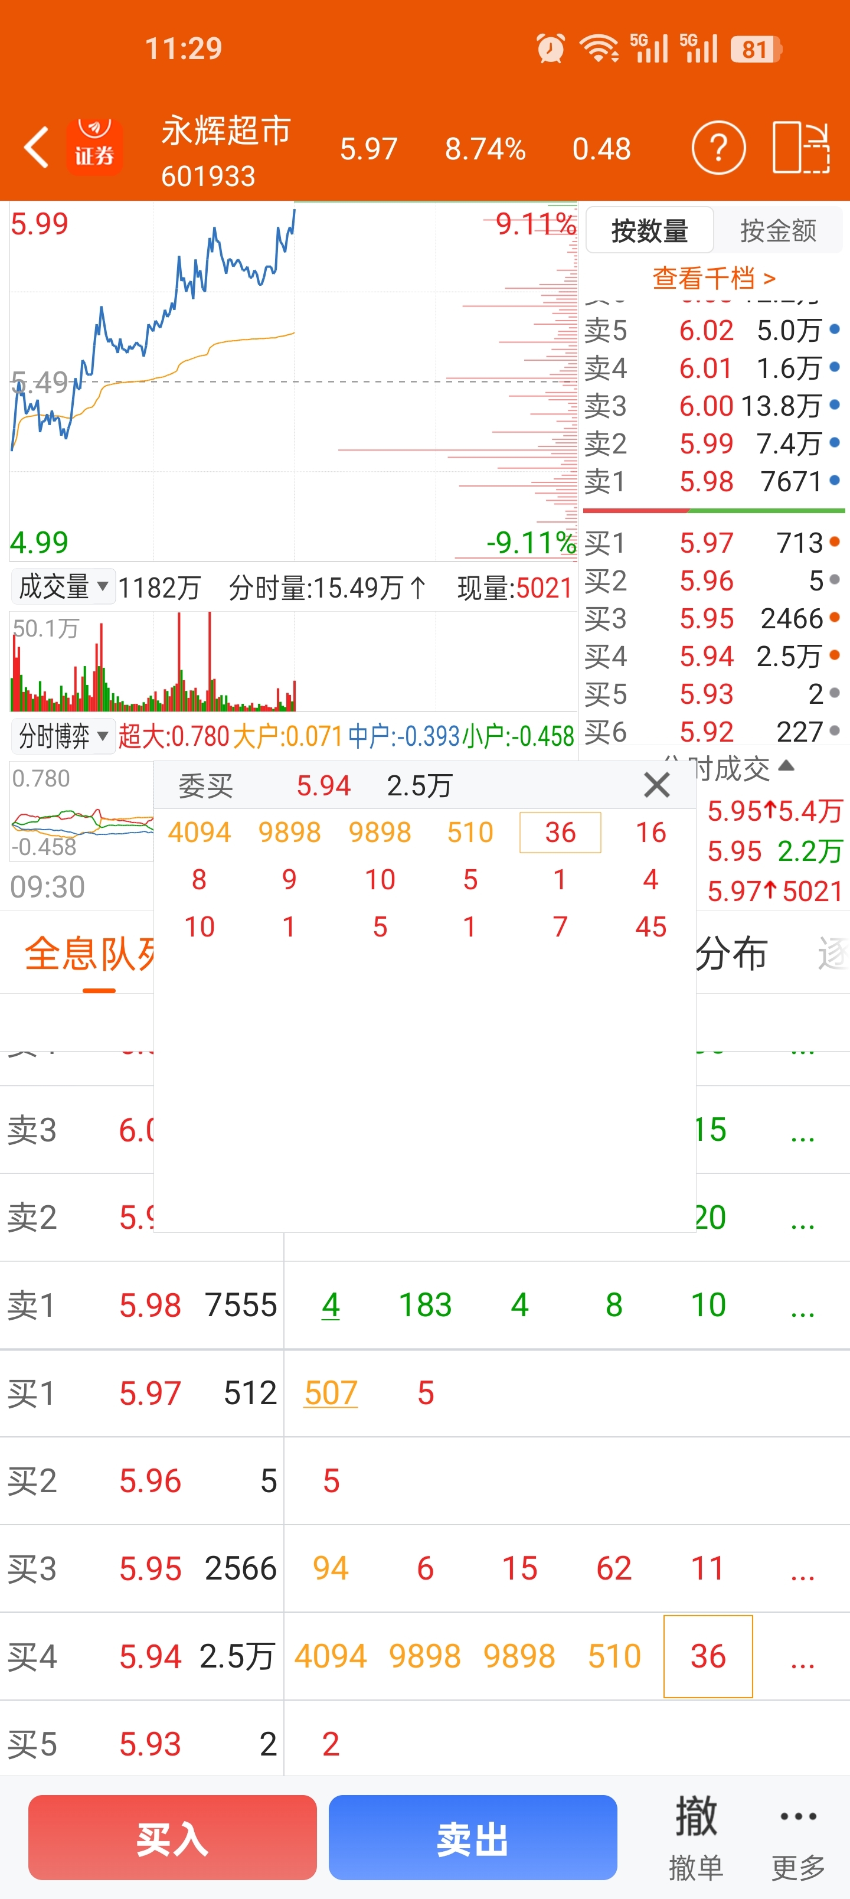Tap the 5.97↑5021 trade tick

pyautogui.click(x=774, y=891)
